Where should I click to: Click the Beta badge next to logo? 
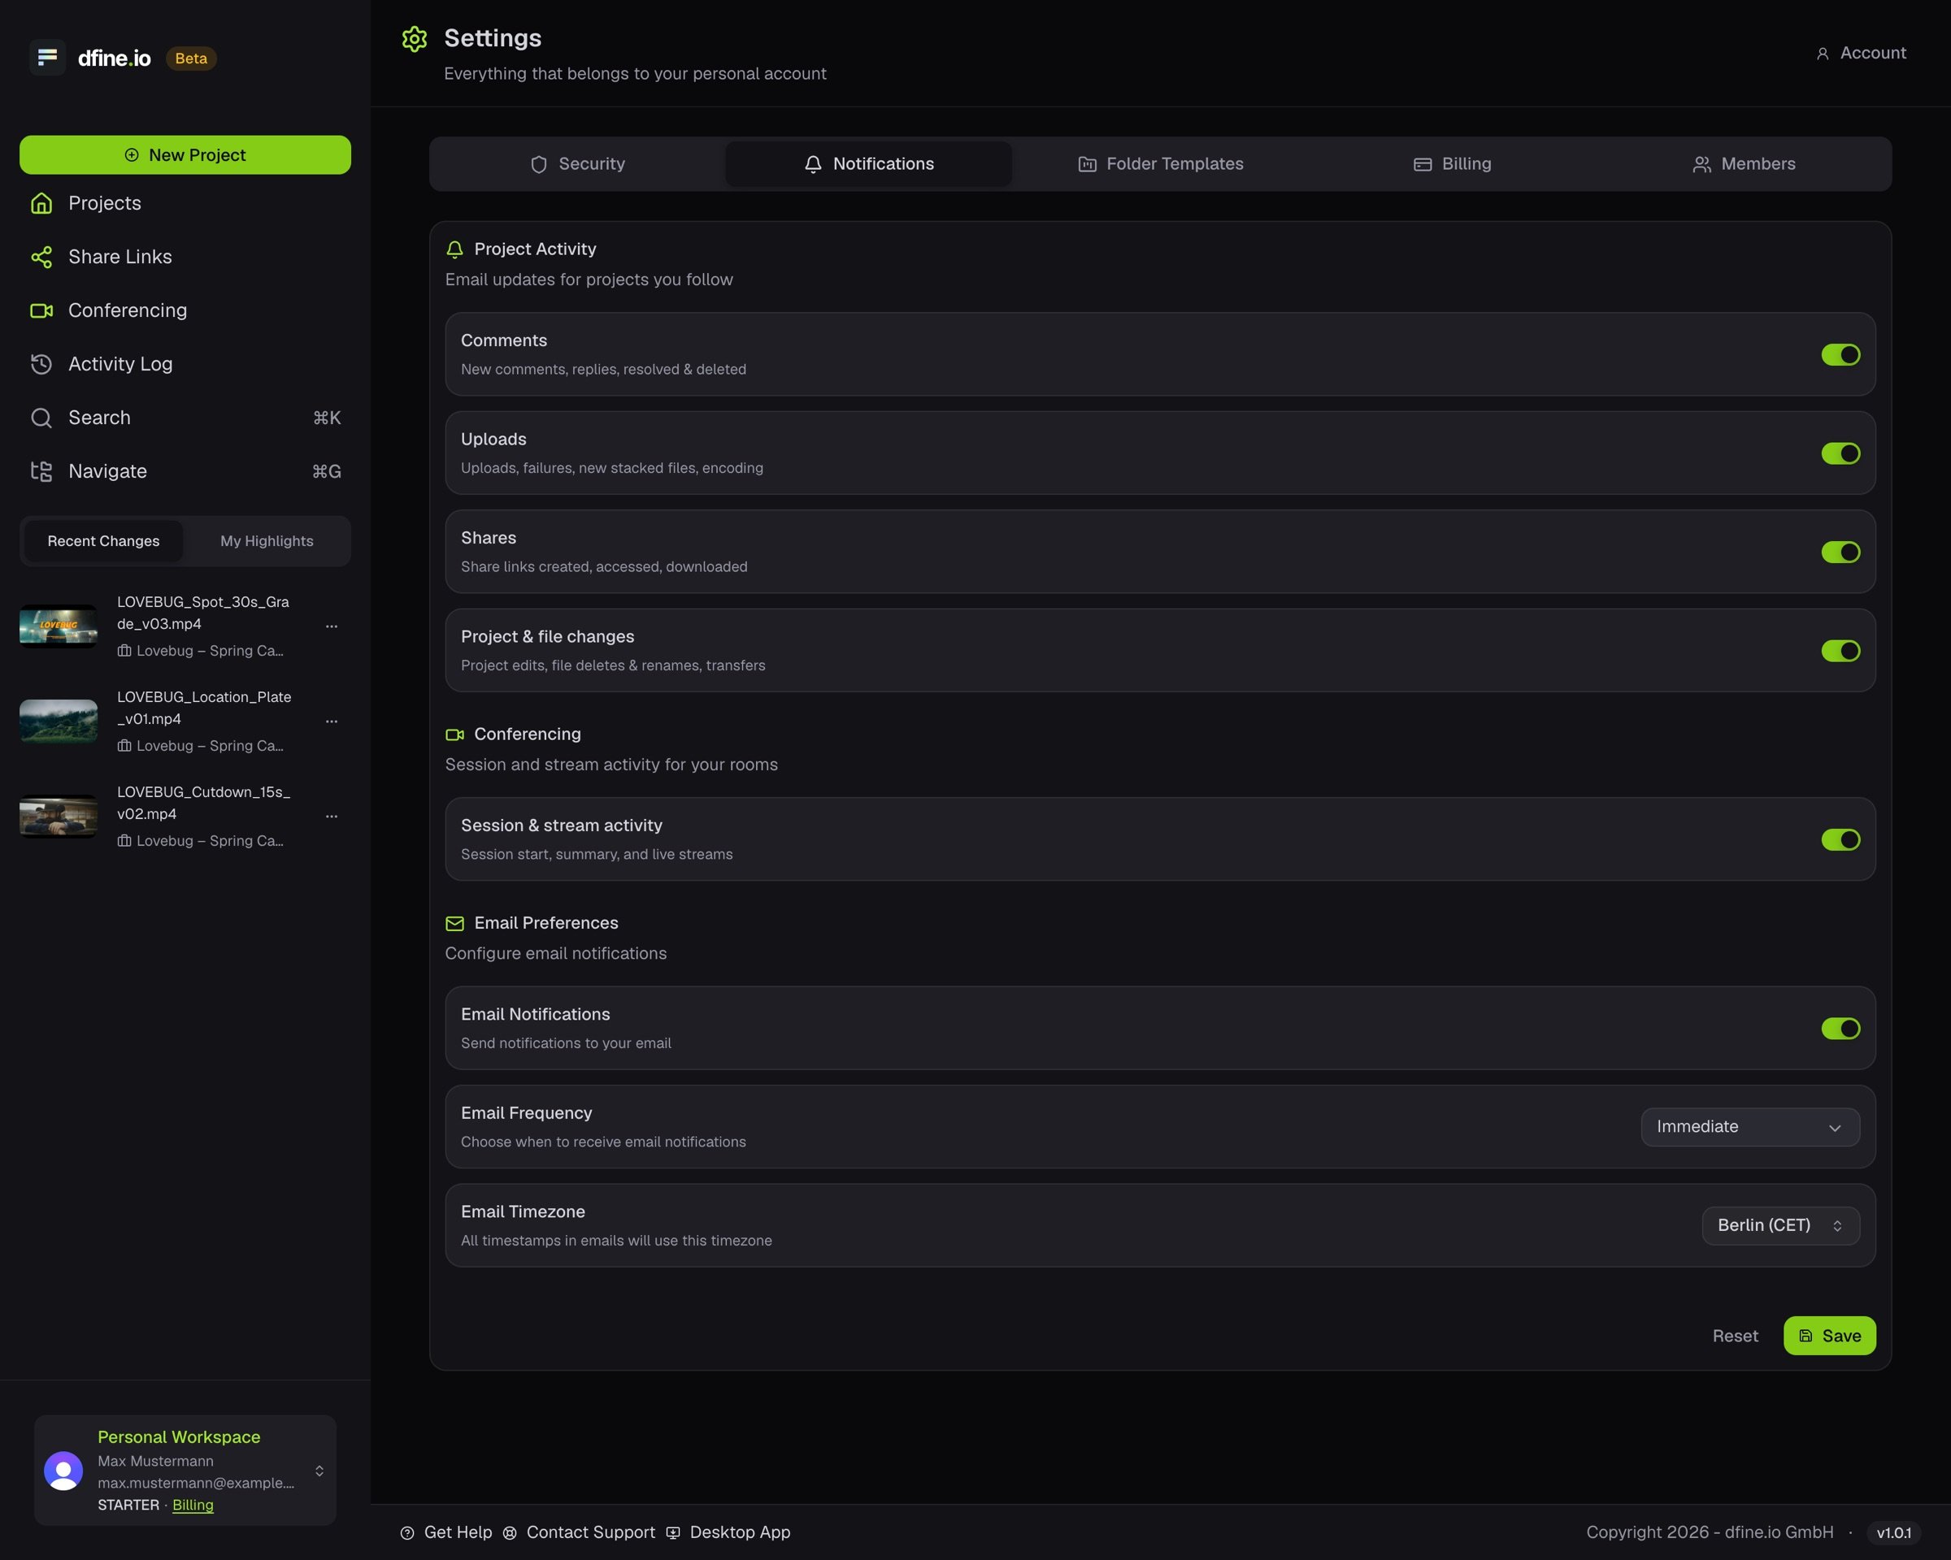(x=191, y=58)
